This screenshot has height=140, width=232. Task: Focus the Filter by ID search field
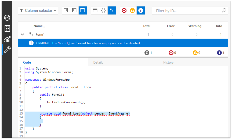pyautogui.click(x=190, y=11)
